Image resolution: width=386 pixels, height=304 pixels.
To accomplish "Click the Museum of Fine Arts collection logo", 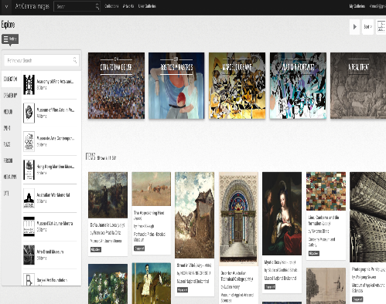I will point(29,113).
